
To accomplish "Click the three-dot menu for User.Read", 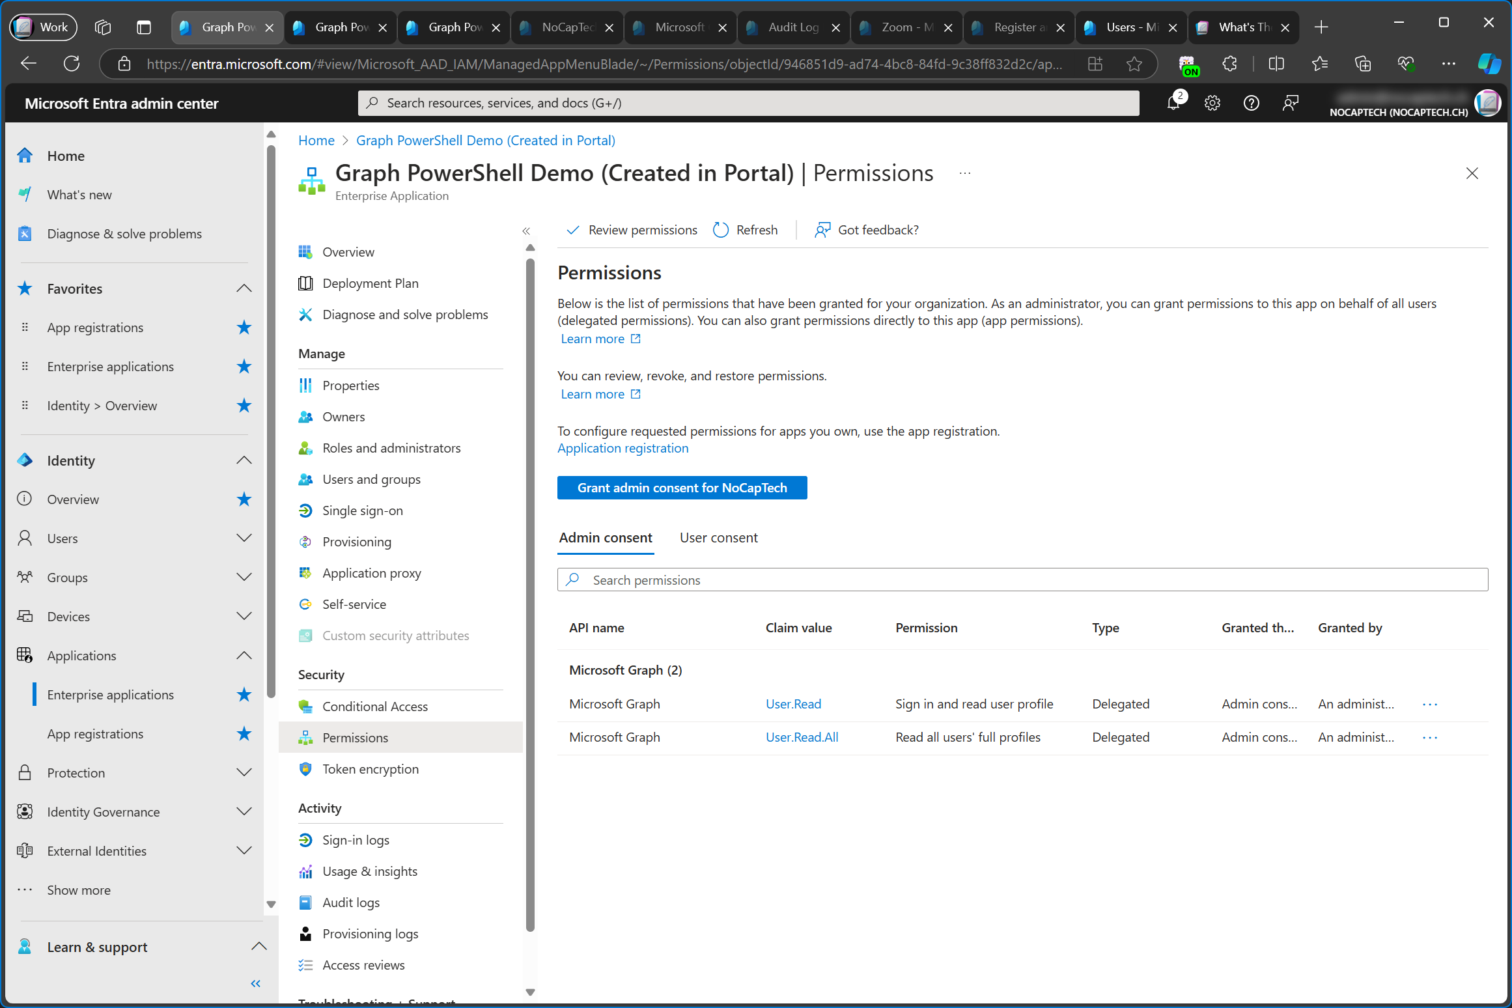I will (x=1430, y=705).
